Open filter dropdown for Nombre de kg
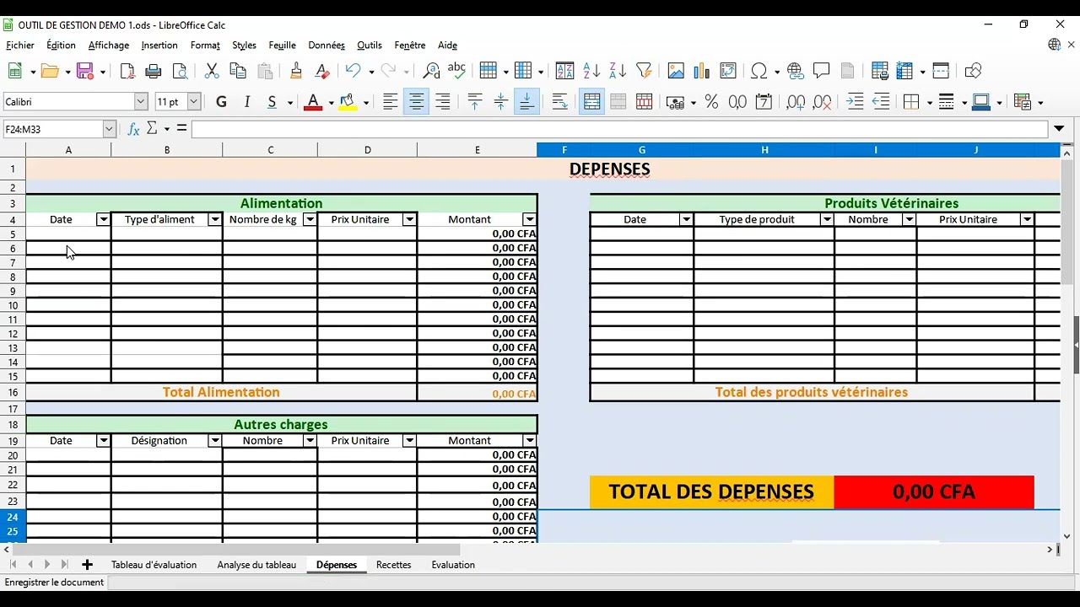 pyautogui.click(x=310, y=219)
